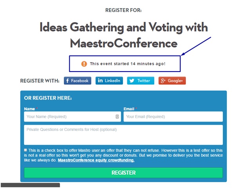Submit using the green REGISTER button
Viewport: 246px width, 188px height.
[x=123, y=173]
